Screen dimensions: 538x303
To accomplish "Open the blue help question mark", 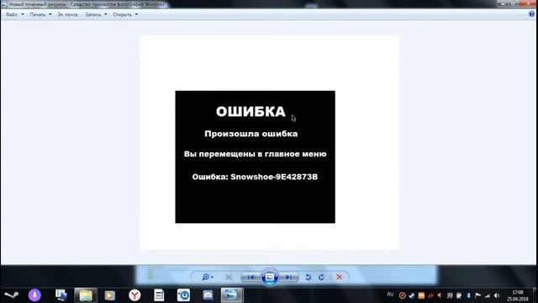I will tap(532, 14).
